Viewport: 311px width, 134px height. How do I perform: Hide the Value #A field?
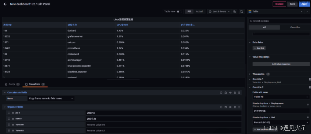(13, 130)
